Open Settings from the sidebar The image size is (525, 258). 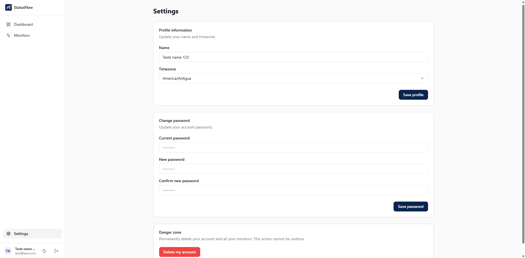(x=21, y=234)
